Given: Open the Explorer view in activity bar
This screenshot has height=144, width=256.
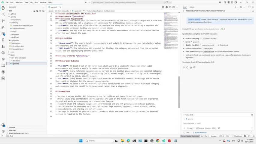Looking at the screenshot, I should click(3, 8).
